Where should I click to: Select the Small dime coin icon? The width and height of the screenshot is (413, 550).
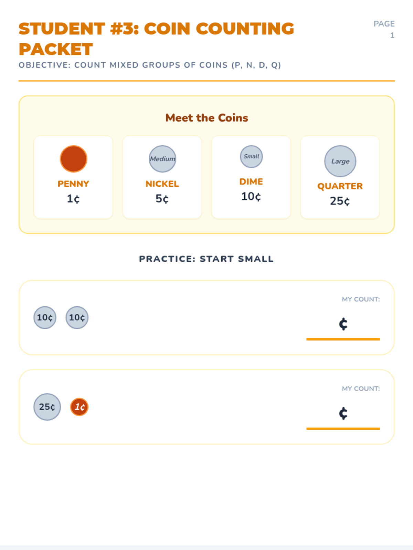tap(251, 156)
